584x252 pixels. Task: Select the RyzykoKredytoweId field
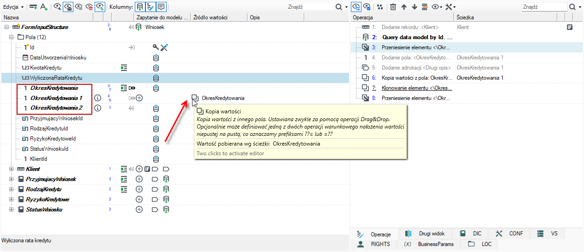point(53,139)
